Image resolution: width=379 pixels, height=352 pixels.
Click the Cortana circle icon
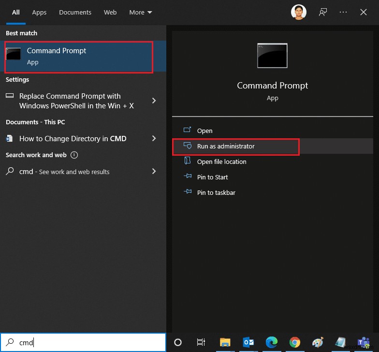click(178, 342)
